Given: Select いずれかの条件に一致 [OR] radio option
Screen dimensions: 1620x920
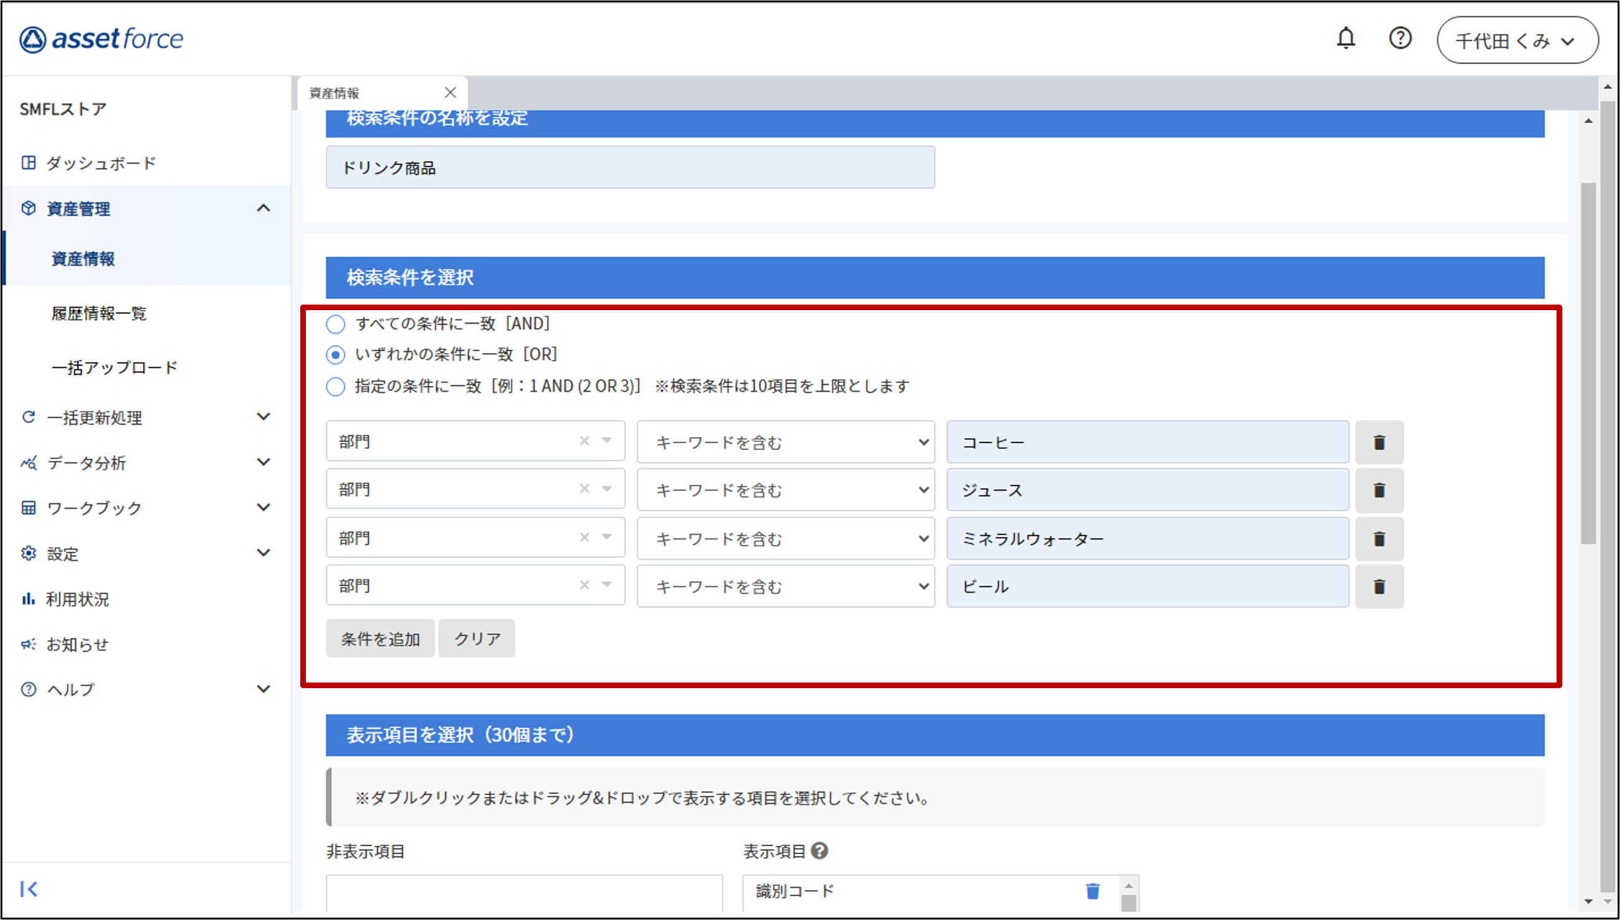Looking at the screenshot, I should pyautogui.click(x=336, y=355).
